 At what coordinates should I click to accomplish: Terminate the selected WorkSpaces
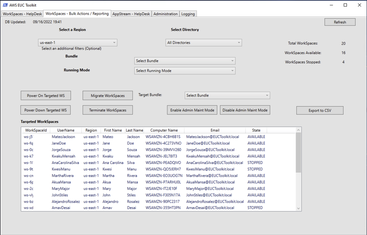tap(107, 110)
